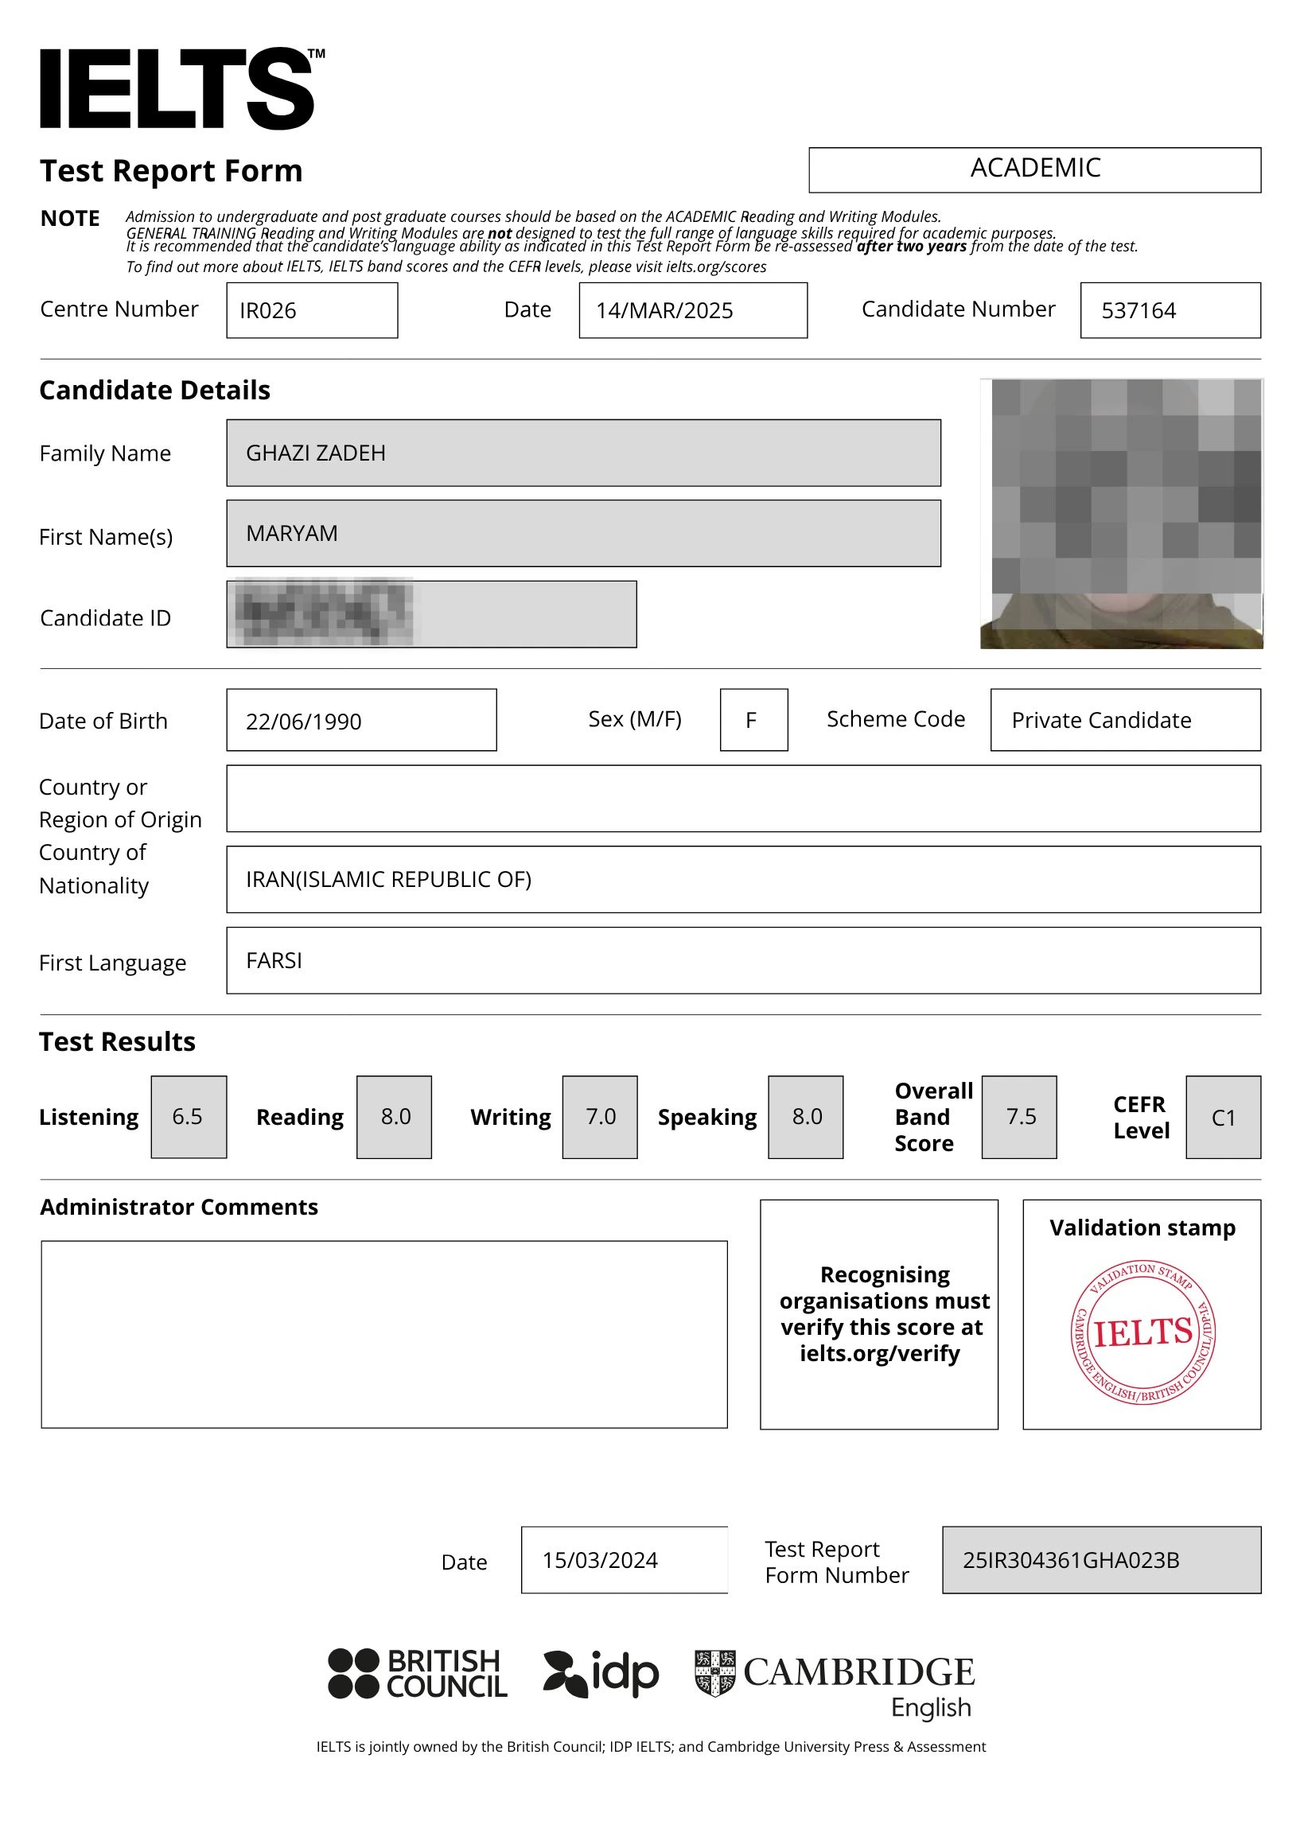The image size is (1300, 1840).
Task: Click the Test Report Form Number field
Action: pyautogui.click(x=1100, y=1559)
